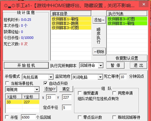Screen dimensions: 151x121
Task: Edit the 死亡等待 minutes field
Action: point(123,77)
